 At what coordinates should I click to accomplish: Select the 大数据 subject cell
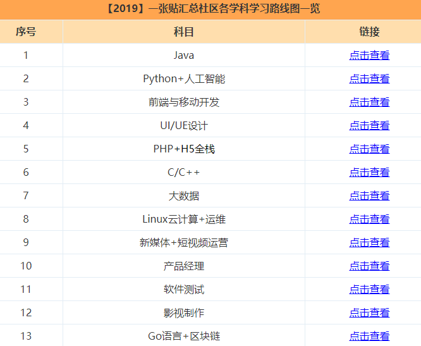[x=184, y=195]
